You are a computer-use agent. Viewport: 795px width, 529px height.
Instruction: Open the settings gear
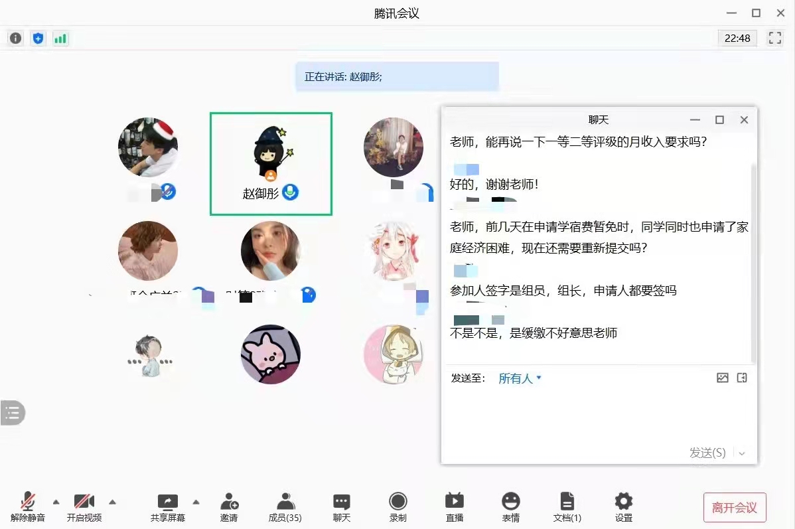[x=623, y=506]
